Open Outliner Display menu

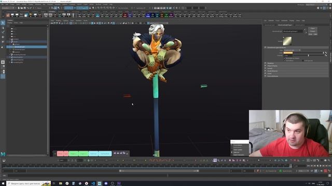10,23
